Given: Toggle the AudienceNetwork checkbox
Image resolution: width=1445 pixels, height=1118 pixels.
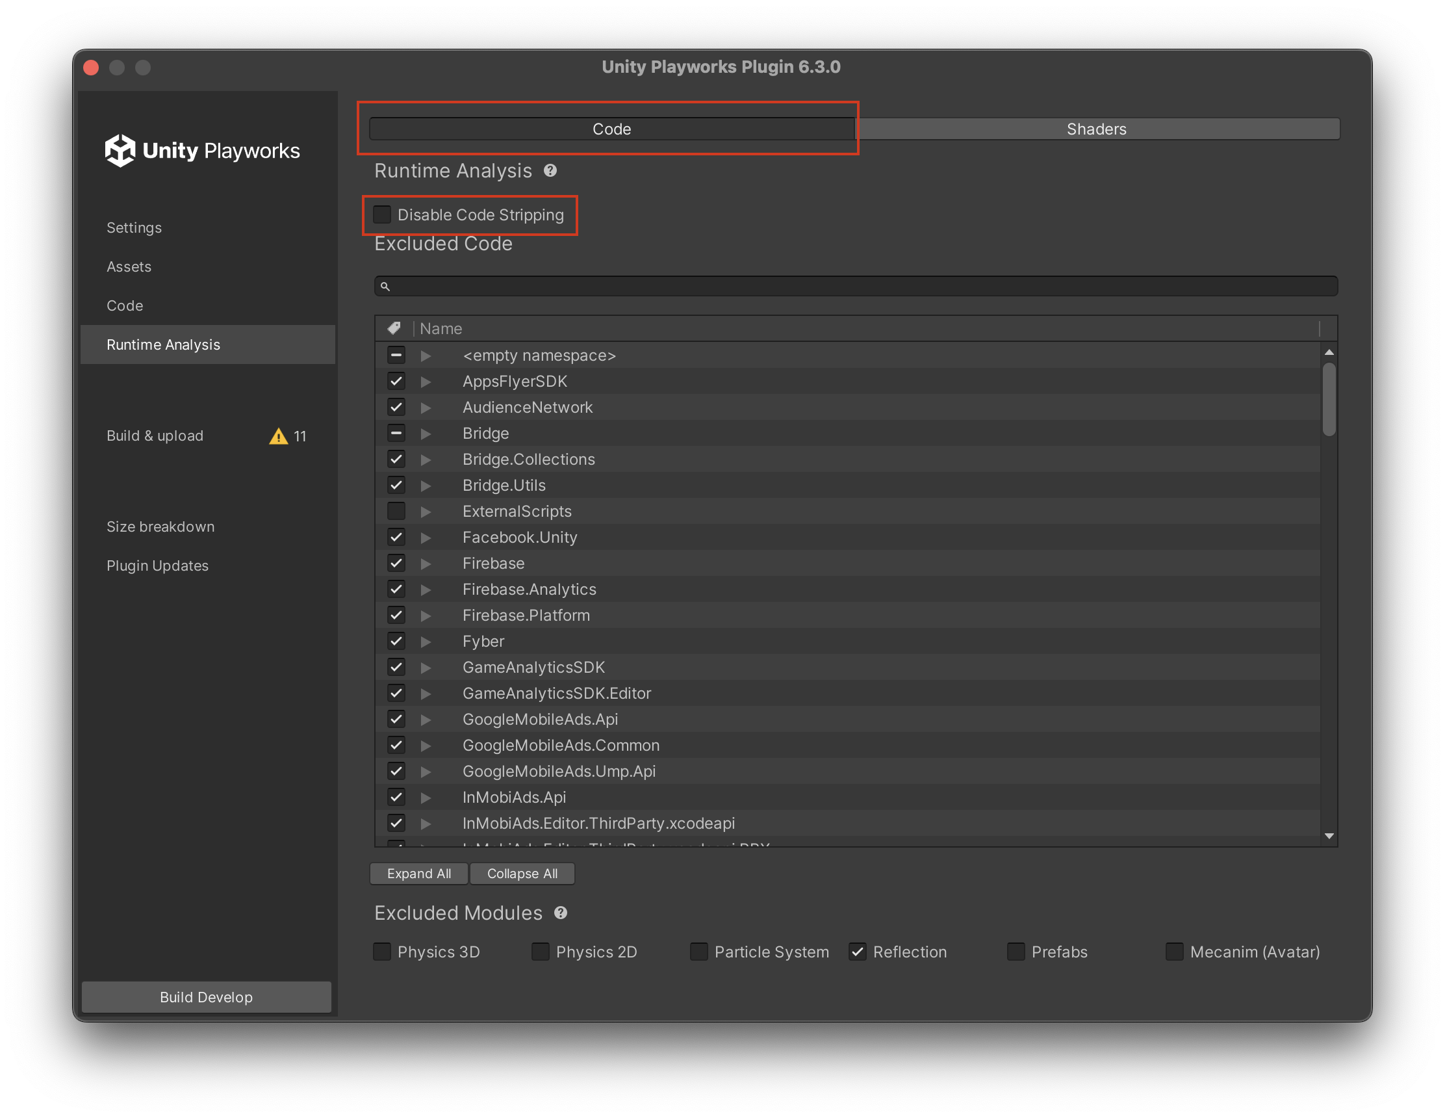Looking at the screenshot, I should [396, 407].
